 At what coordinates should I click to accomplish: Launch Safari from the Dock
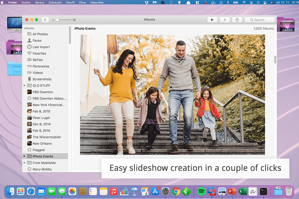click(x=31, y=192)
